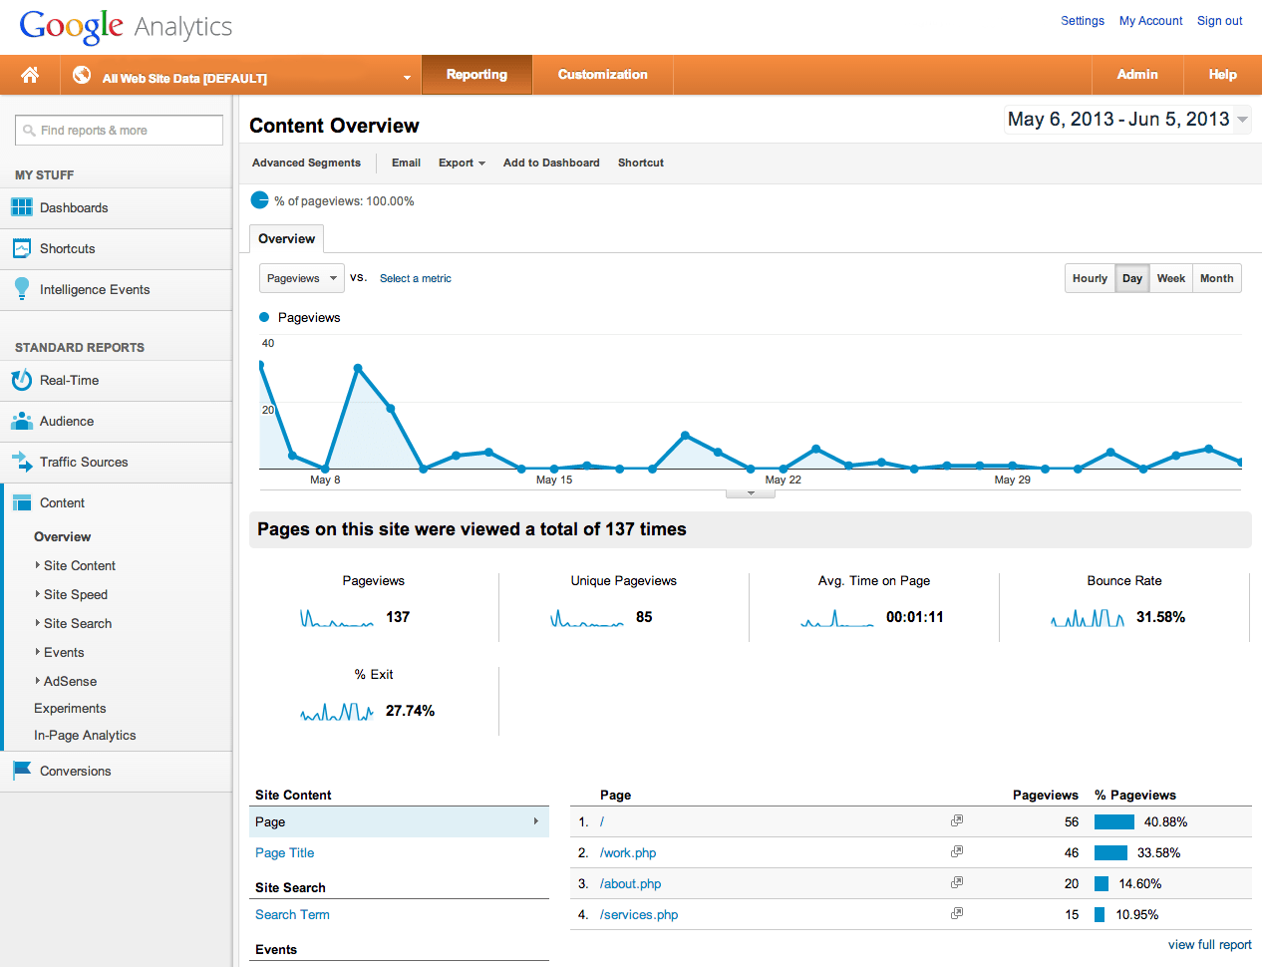Open Intelligence Events lightbulb icon
This screenshot has height=967, width=1262.
pos(22,289)
